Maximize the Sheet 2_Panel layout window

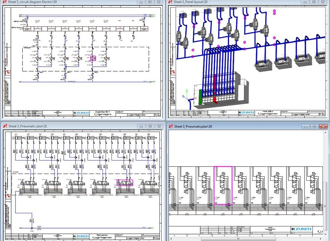click(316, 2)
